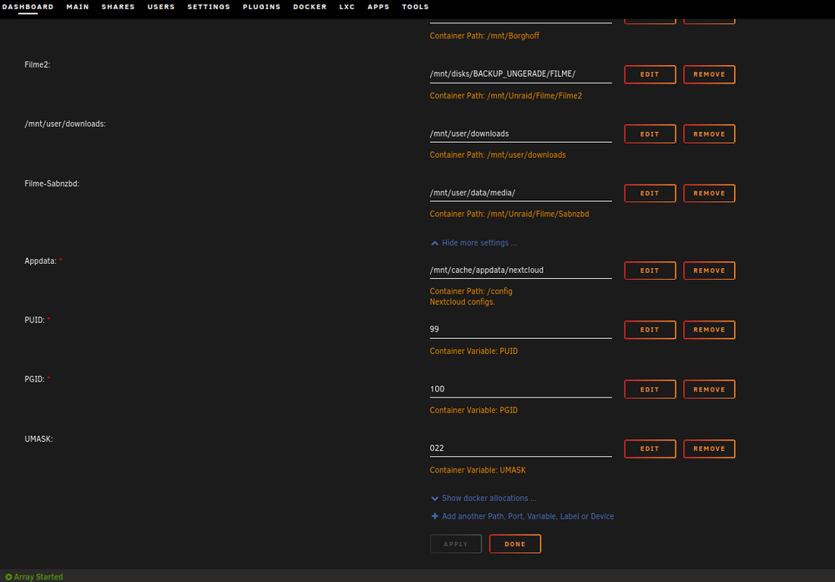The height and width of the screenshot is (582, 835).
Task: Switch to the Docker tab
Action: (x=310, y=7)
